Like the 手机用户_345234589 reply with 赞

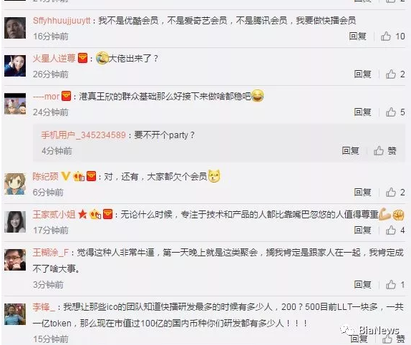click(x=385, y=150)
